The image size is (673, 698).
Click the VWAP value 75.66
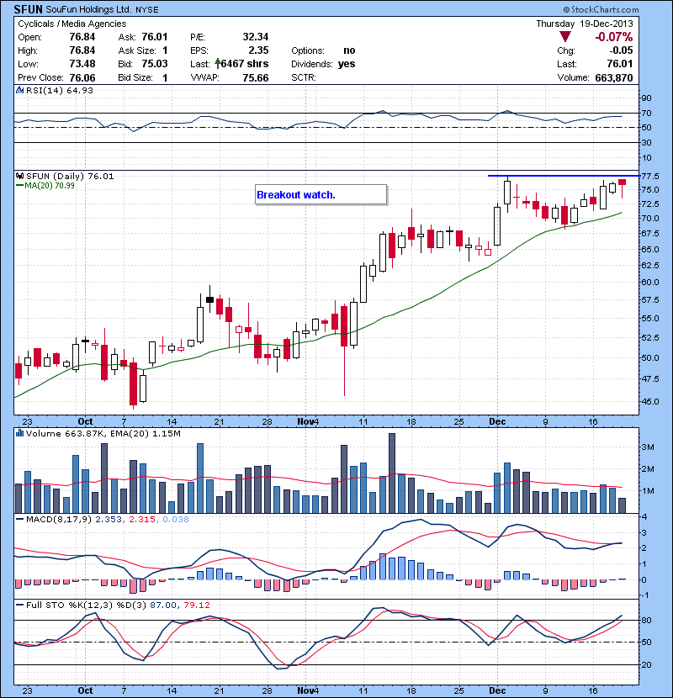coord(256,77)
